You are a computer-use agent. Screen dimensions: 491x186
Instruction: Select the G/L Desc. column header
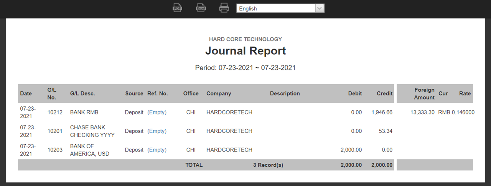(82, 93)
